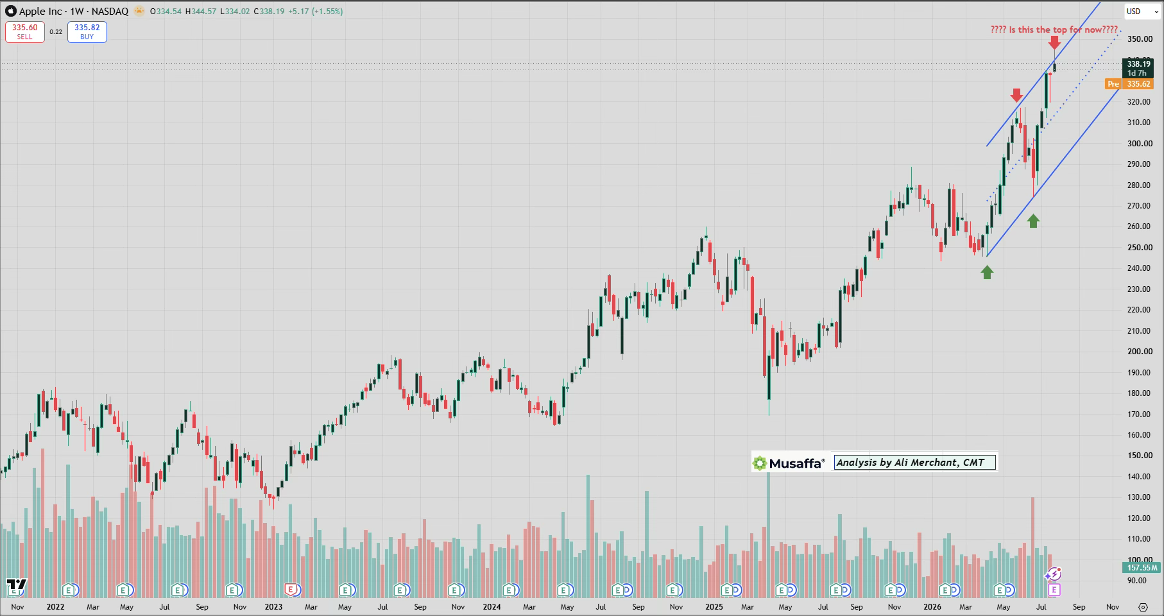Open the November 2024 earnings E marker
This screenshot has width=1164, height=616.
[x=672, y=590]
